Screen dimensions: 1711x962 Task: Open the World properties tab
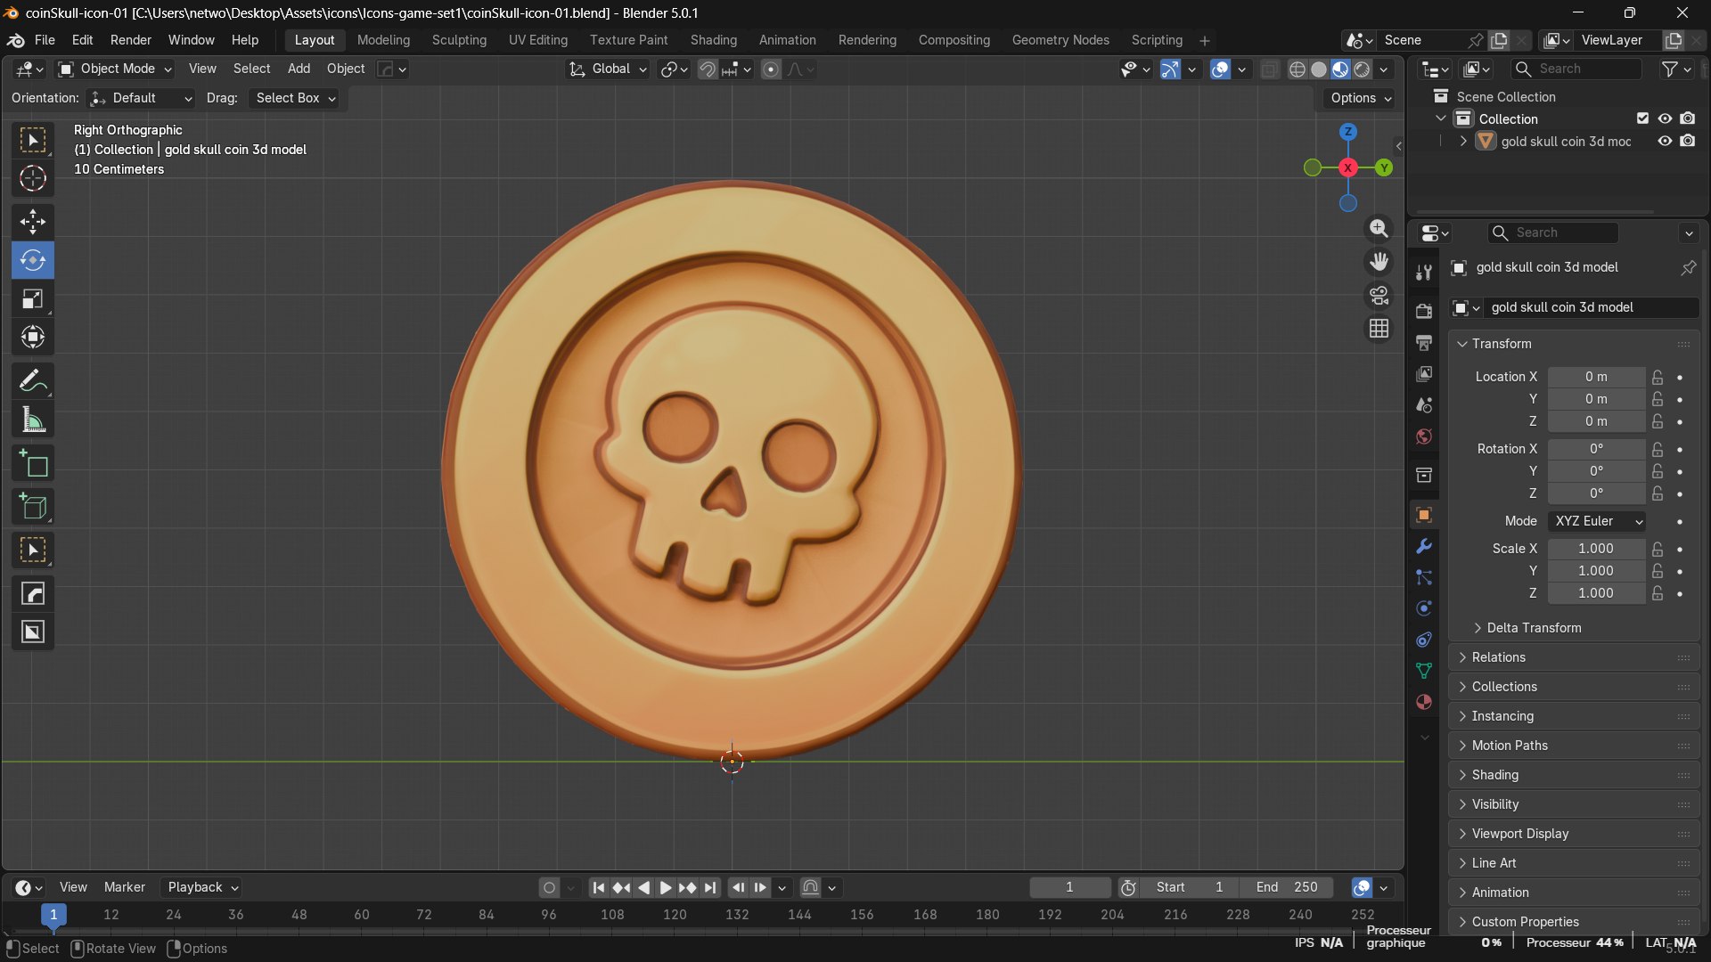1424,436
